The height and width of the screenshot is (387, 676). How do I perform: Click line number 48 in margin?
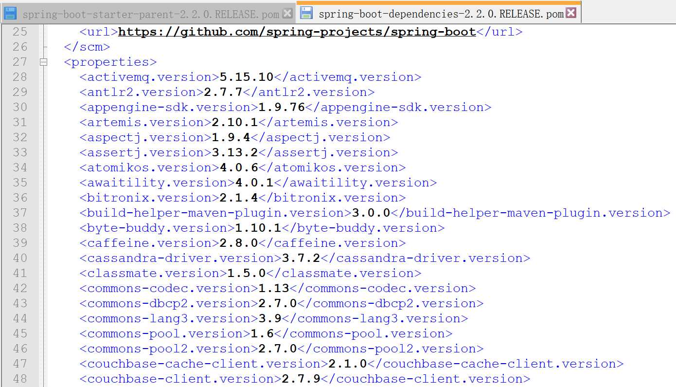(x=20, y=379)
